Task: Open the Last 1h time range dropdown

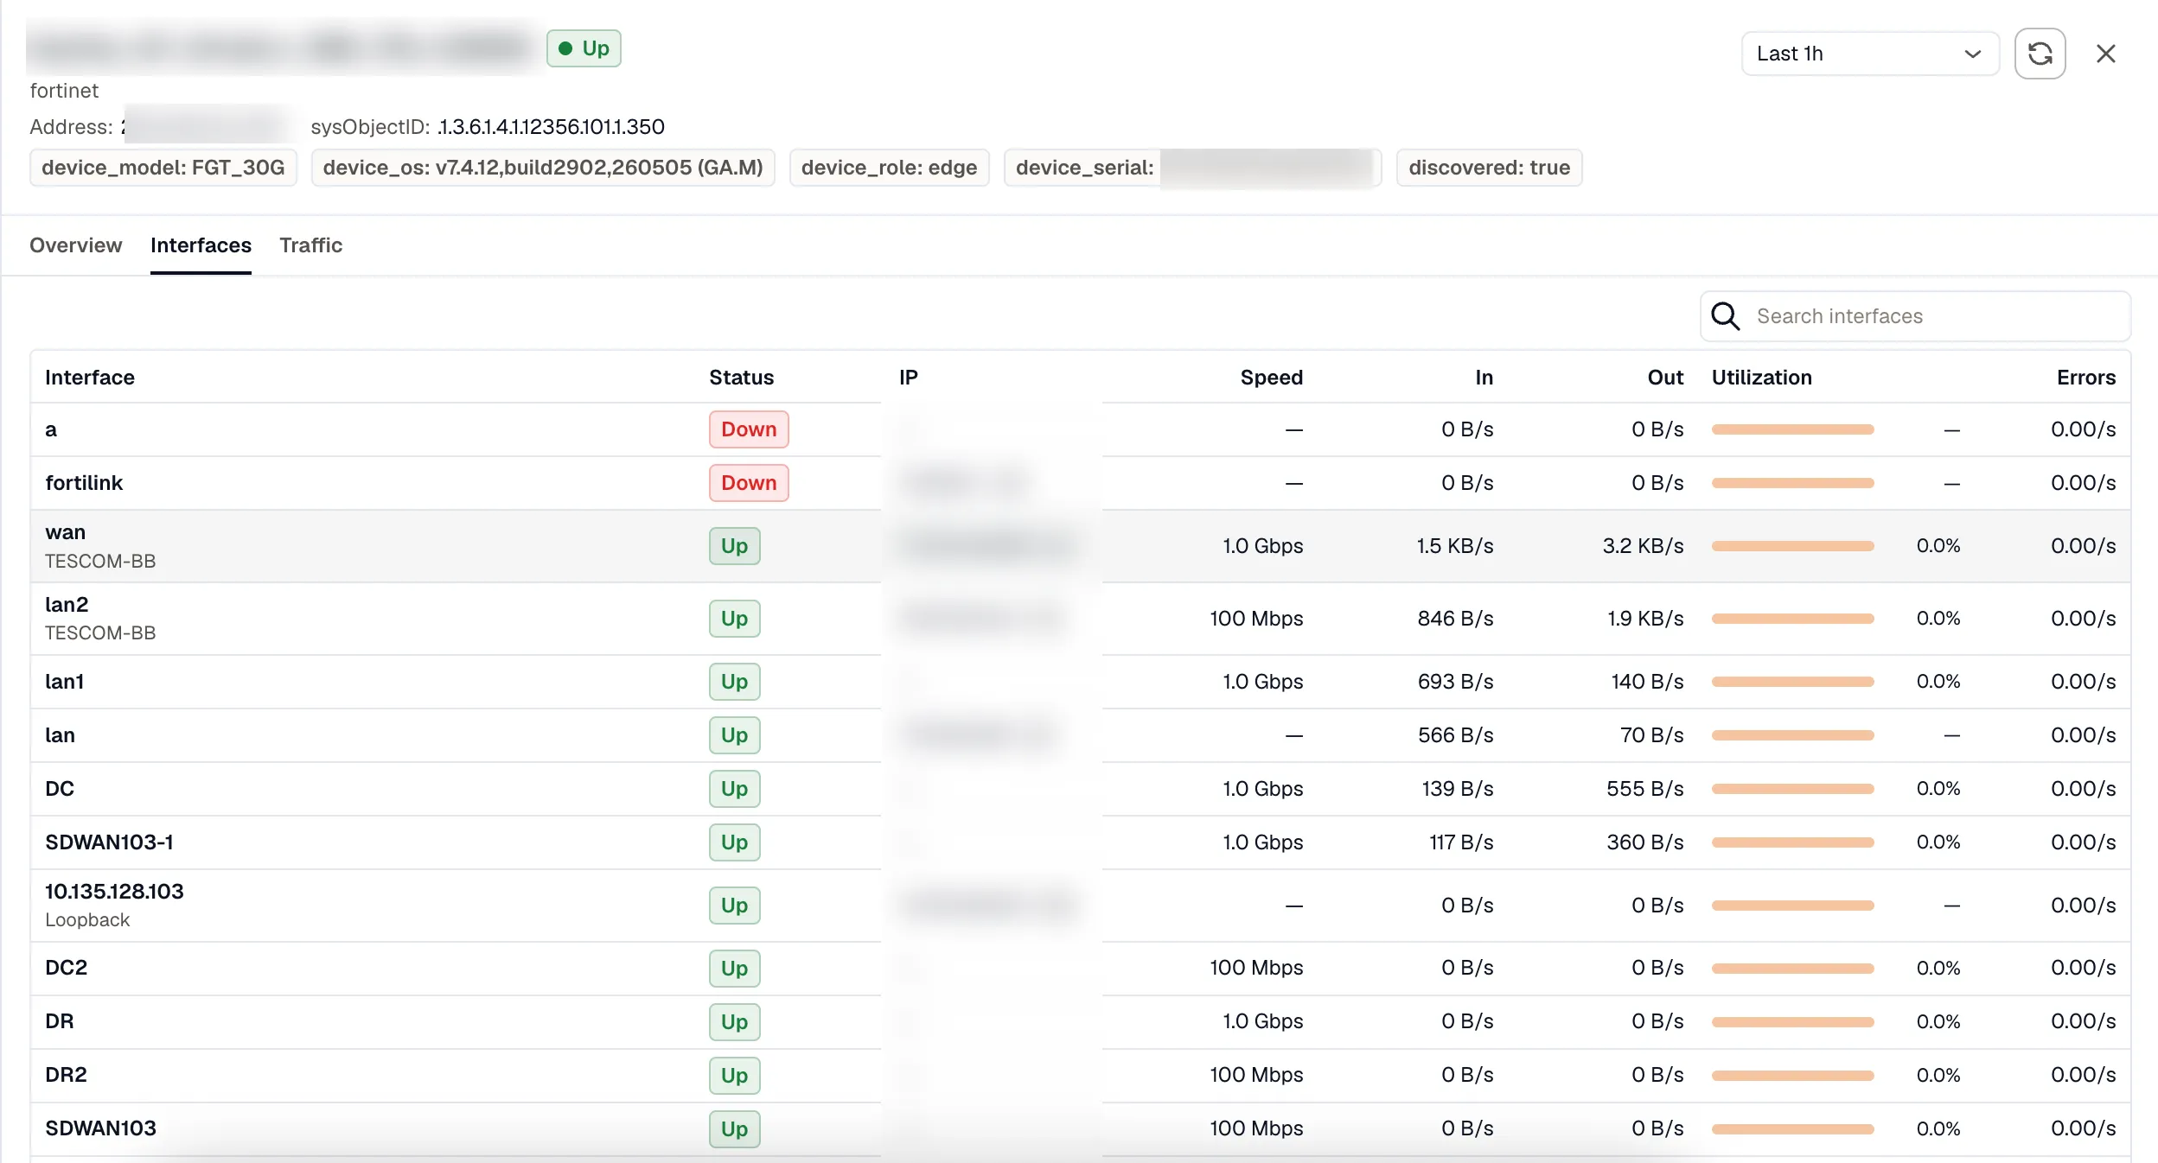Action: click(1869, 54)
